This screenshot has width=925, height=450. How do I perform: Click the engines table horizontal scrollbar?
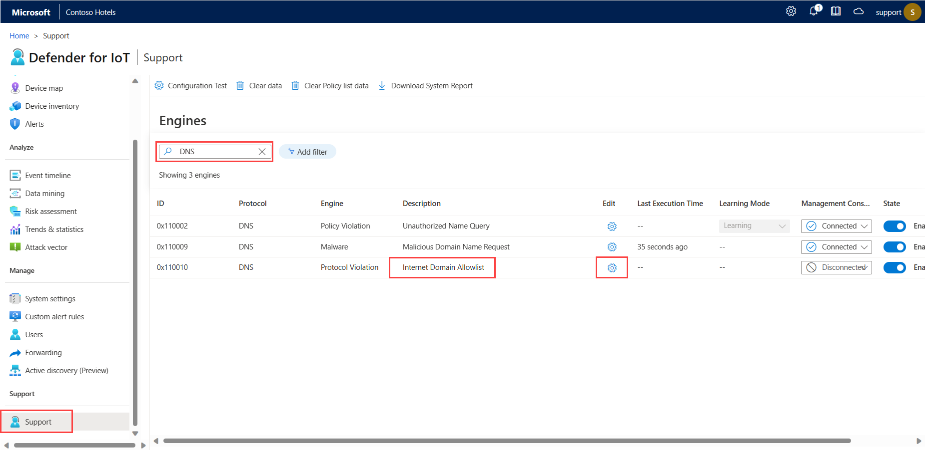(507, 441)
